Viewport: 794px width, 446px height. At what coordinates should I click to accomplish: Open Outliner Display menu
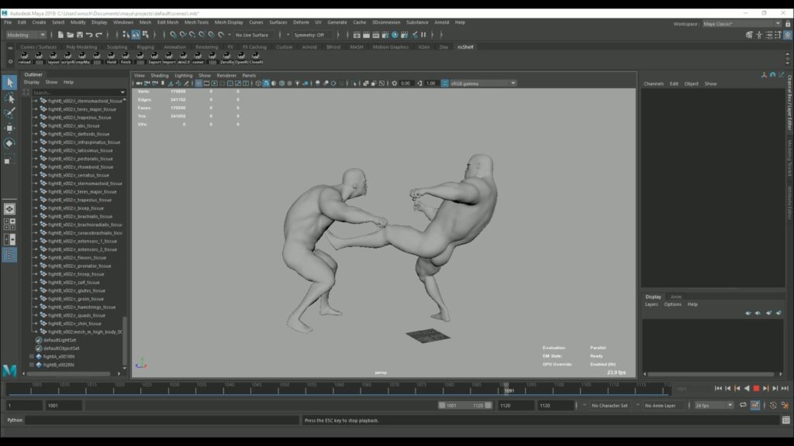[31, 82]
